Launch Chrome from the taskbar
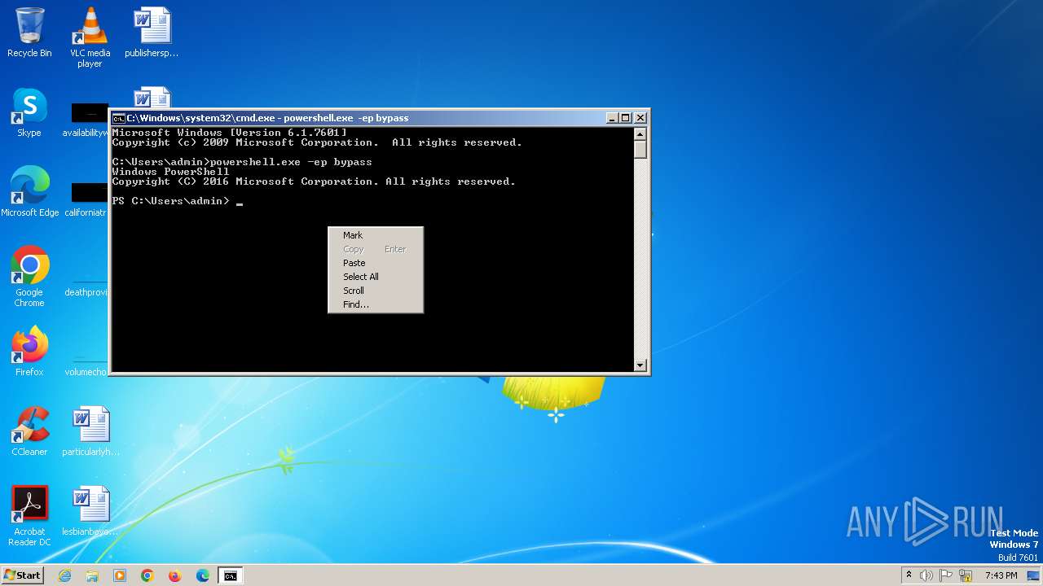The width and height of the screenshot is (1043, 586). tap(147, 575)
